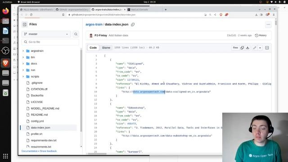Click the Go to file search field

(50, 42)
